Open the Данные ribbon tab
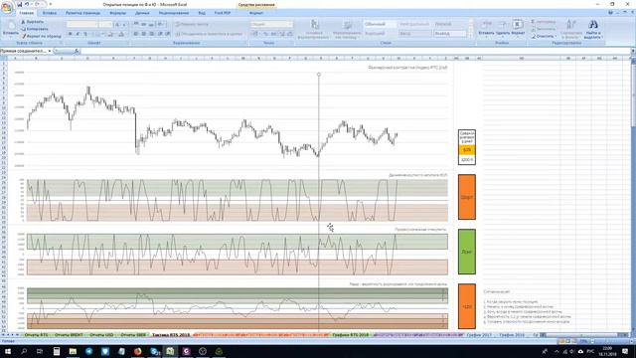This screenshot has width=636, height=358. (x=142, y=13)
